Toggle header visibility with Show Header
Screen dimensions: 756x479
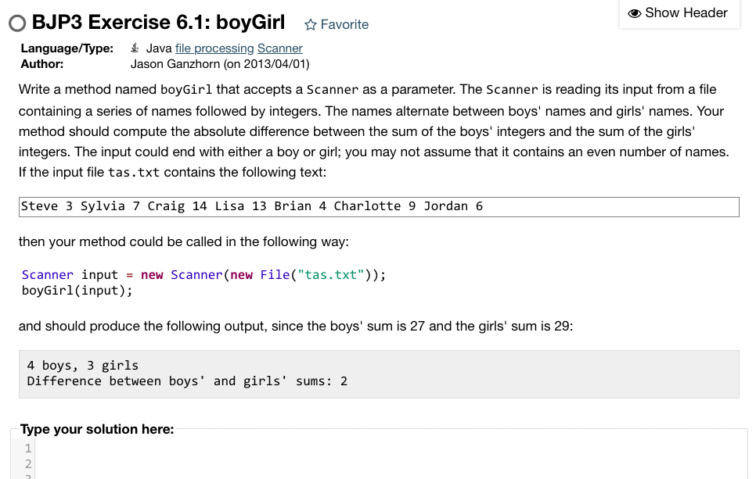(x=679, y=13)
